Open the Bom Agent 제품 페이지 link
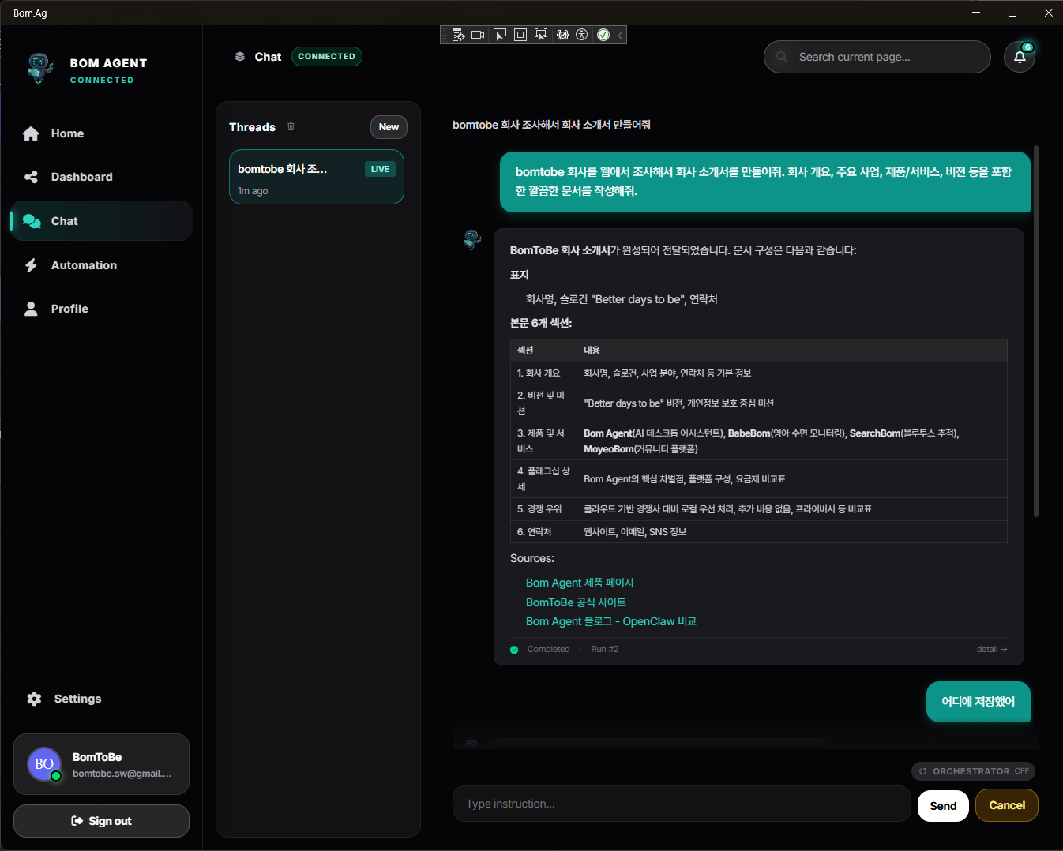Viewport: 1063px width, 851px height. 580,583
